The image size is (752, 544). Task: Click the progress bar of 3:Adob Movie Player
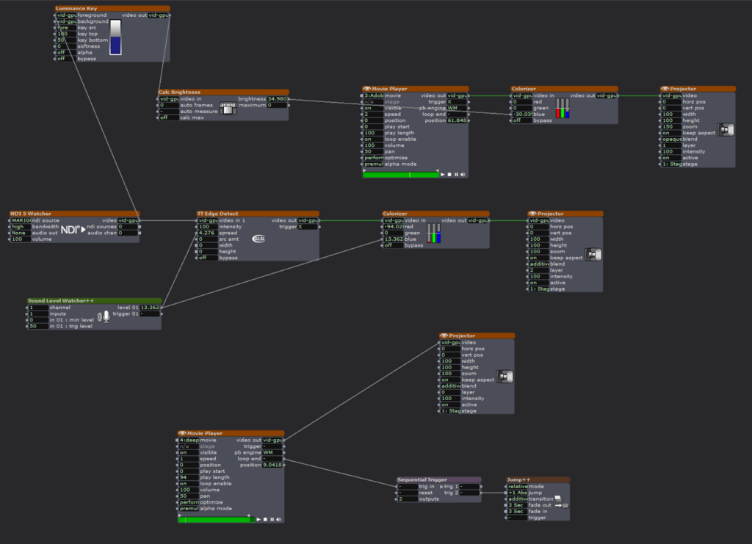pyautogui.click(x=401, y=175)
